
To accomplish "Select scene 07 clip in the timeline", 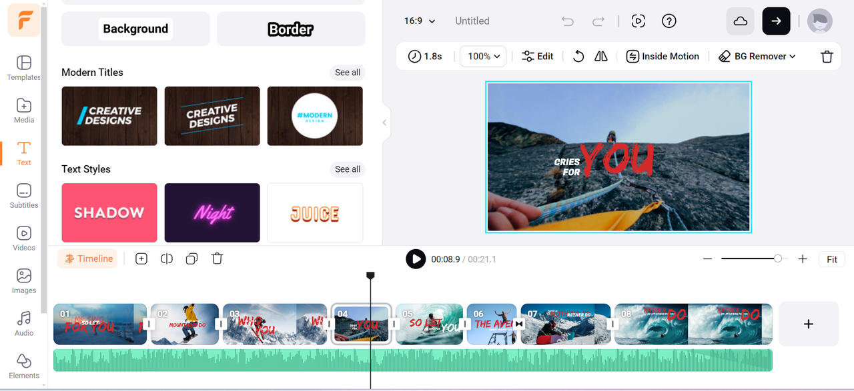I will point(566,324).
